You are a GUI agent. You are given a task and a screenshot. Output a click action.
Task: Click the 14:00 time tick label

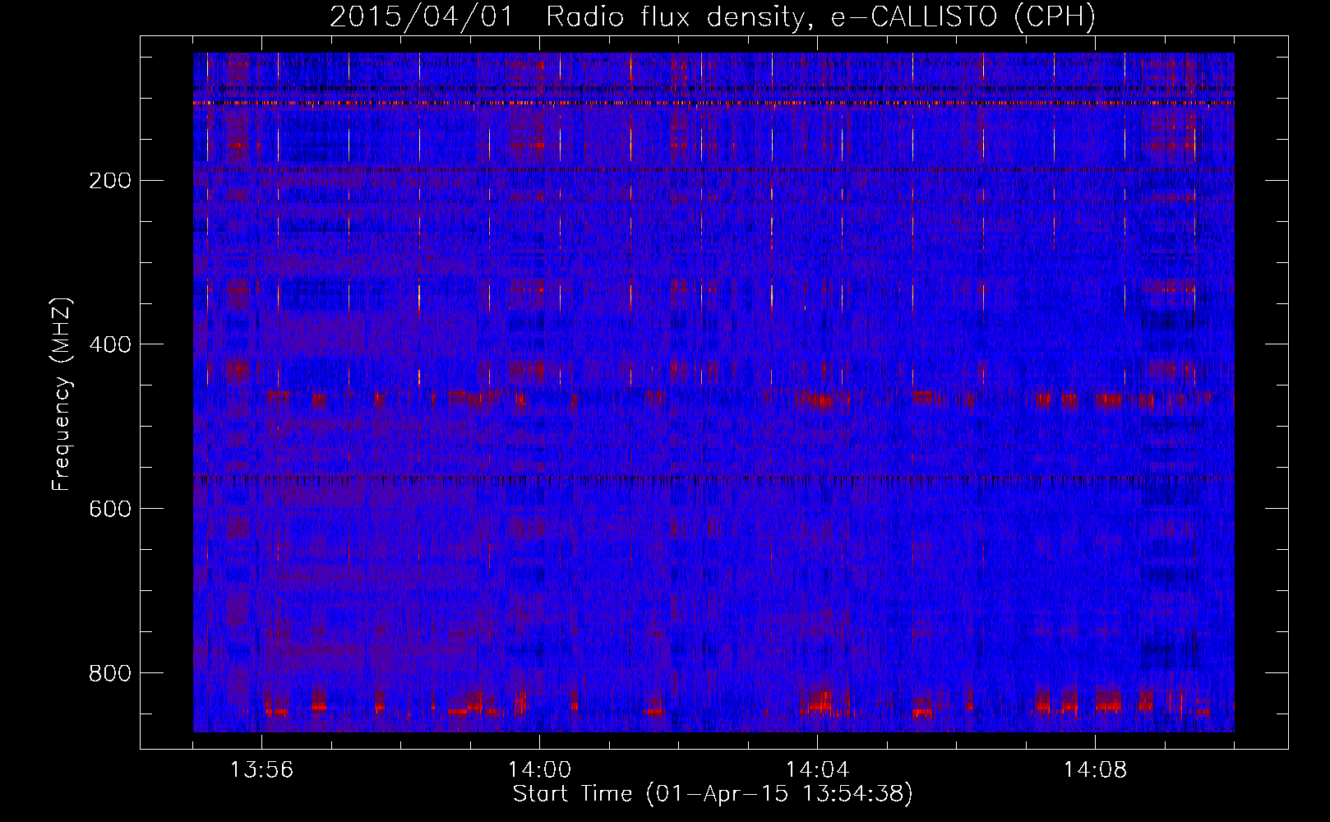[539, 770]
